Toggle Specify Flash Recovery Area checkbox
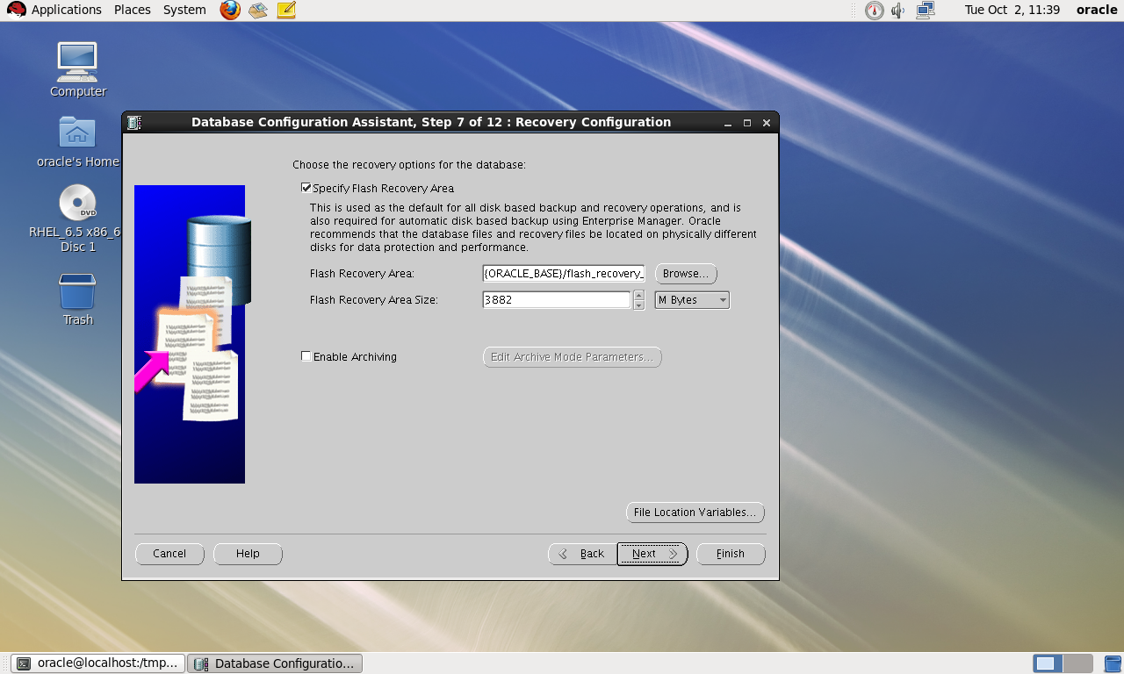The height and width of the screenshot is (674, 1124). point(306,188)
